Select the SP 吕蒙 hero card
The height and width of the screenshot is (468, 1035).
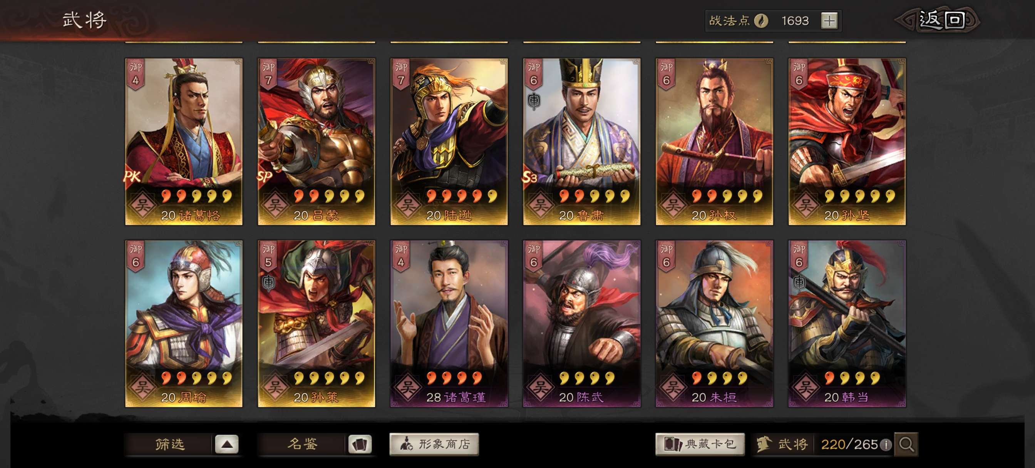click(x=316, y=142)
